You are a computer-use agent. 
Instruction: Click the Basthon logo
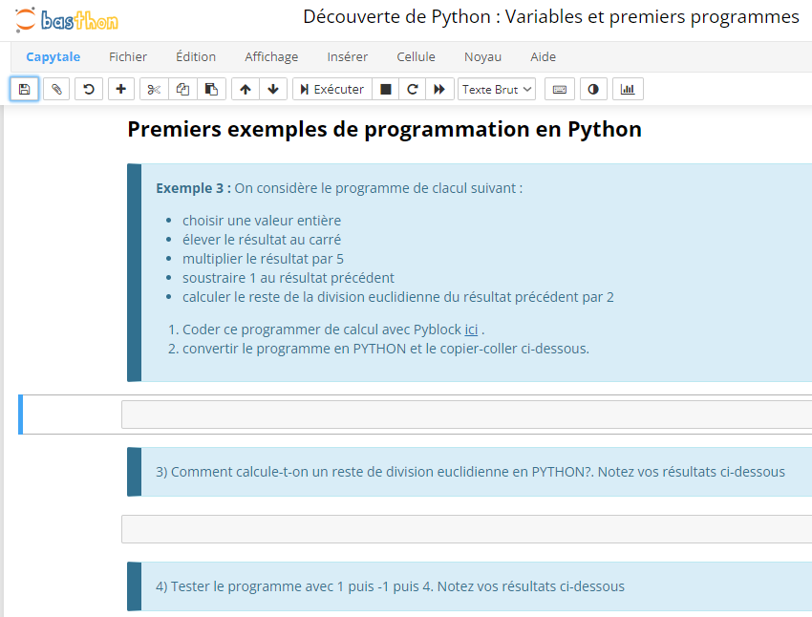pyautogui.click(x=66, y=20)
